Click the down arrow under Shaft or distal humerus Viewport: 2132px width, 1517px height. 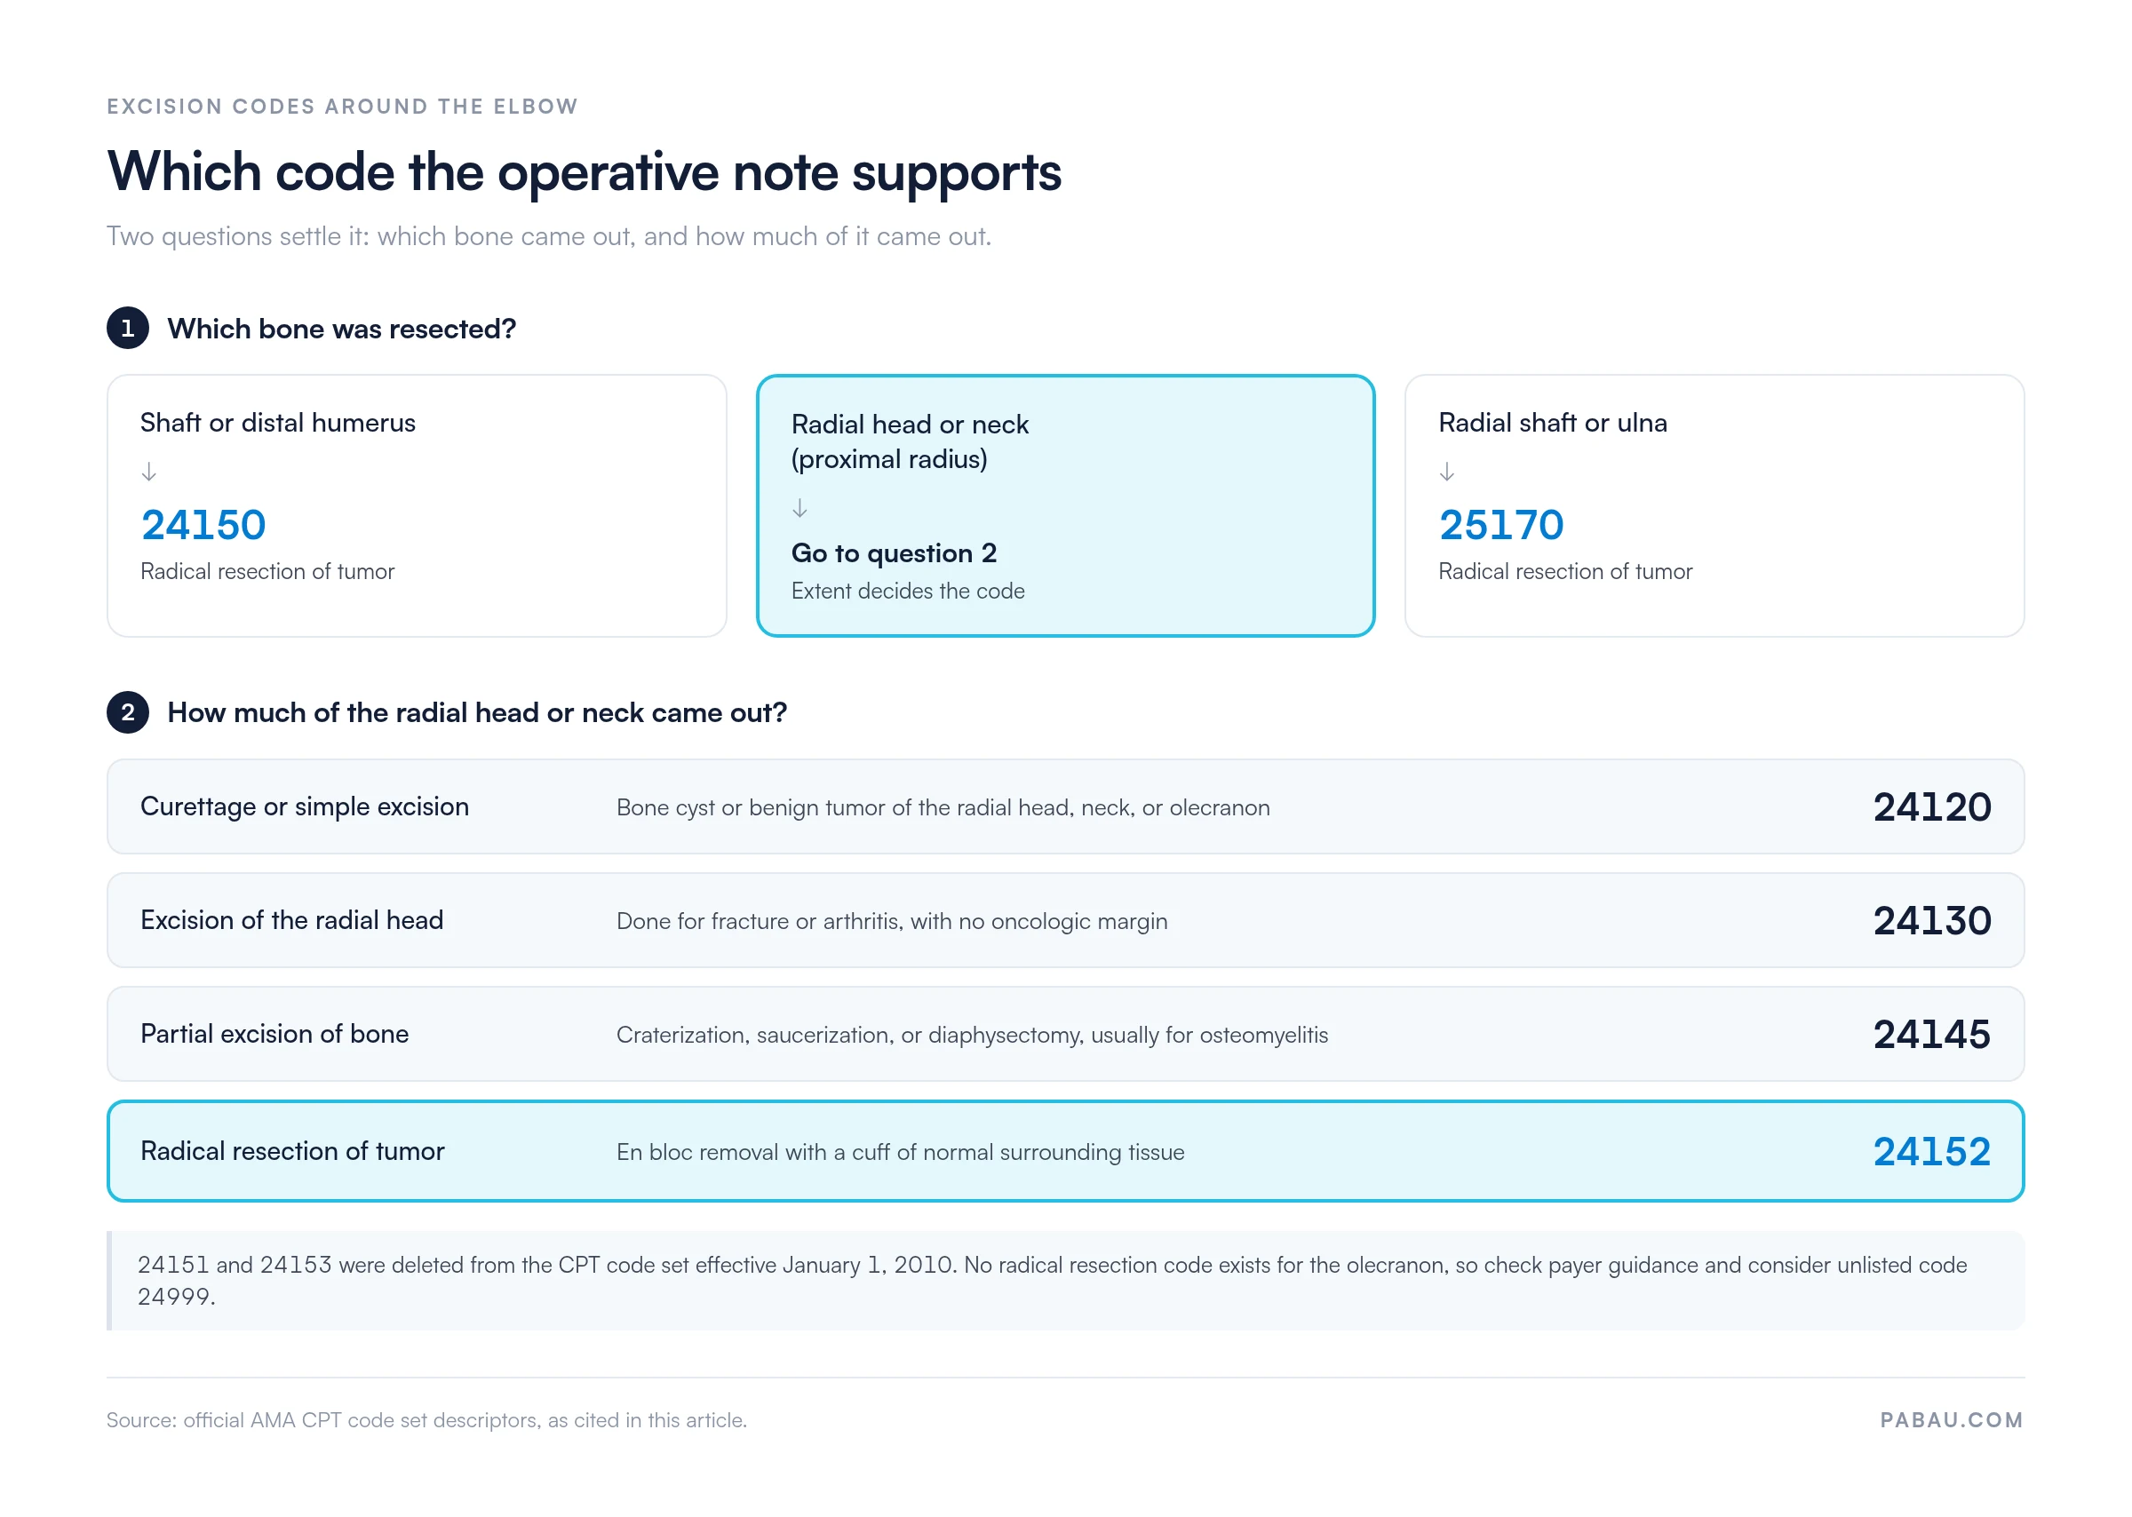click(148, 471)
